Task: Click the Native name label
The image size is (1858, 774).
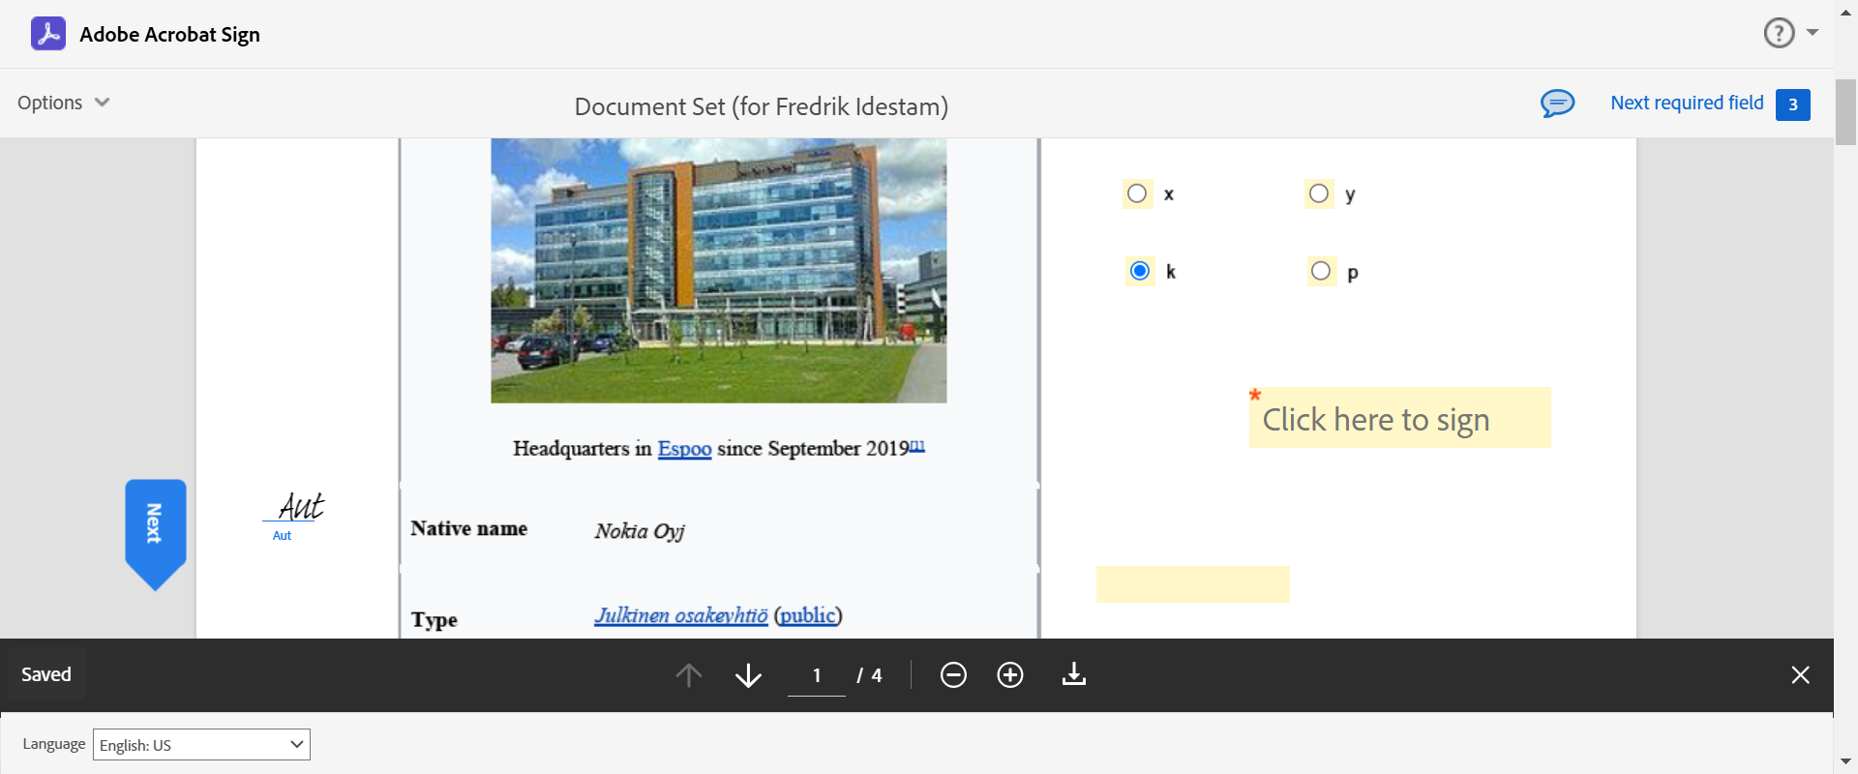Action: coord(469,528)
